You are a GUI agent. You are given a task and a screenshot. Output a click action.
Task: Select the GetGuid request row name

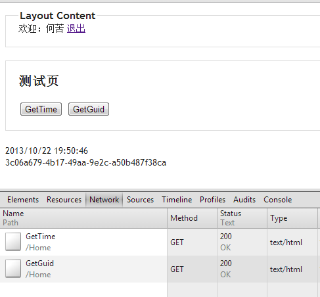pyautogui.click(x=39, y=263)
